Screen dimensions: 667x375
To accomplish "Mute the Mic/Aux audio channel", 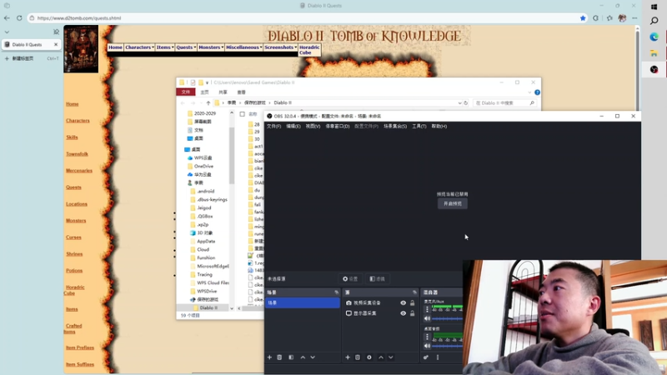I will coord(427,318).
